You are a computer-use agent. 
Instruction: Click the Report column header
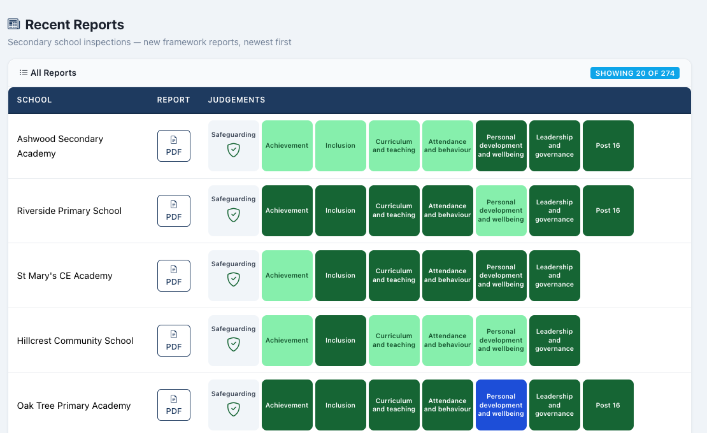[x=174, y=100]
